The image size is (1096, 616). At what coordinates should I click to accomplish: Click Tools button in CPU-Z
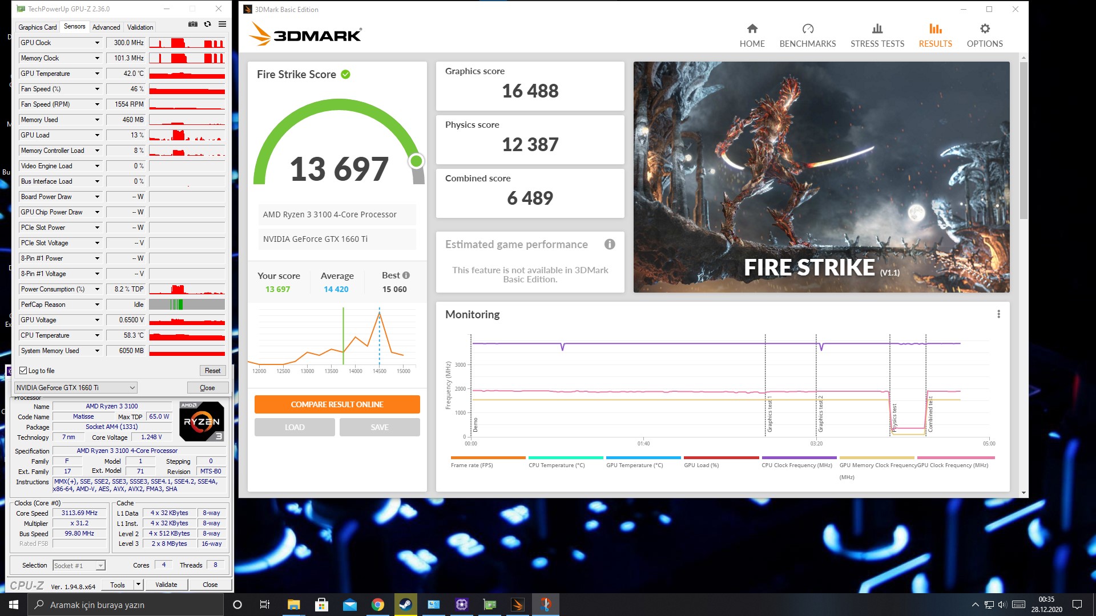click(118, 585)
